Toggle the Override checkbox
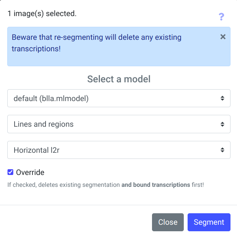The height and width of the screenshot is (237, 237). (x=10, y=172)
